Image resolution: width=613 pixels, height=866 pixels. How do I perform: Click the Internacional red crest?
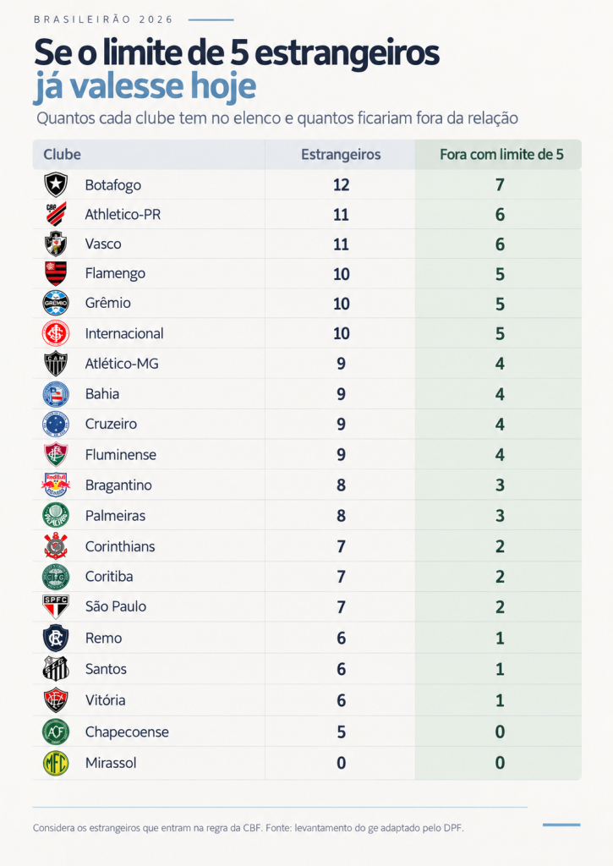click(x=56, y=333)
